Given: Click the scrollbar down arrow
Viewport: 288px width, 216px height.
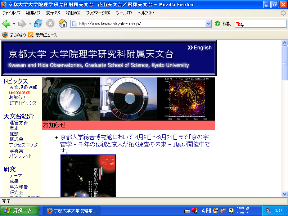Looking at the screenshot, I should [x=284, y=194].
